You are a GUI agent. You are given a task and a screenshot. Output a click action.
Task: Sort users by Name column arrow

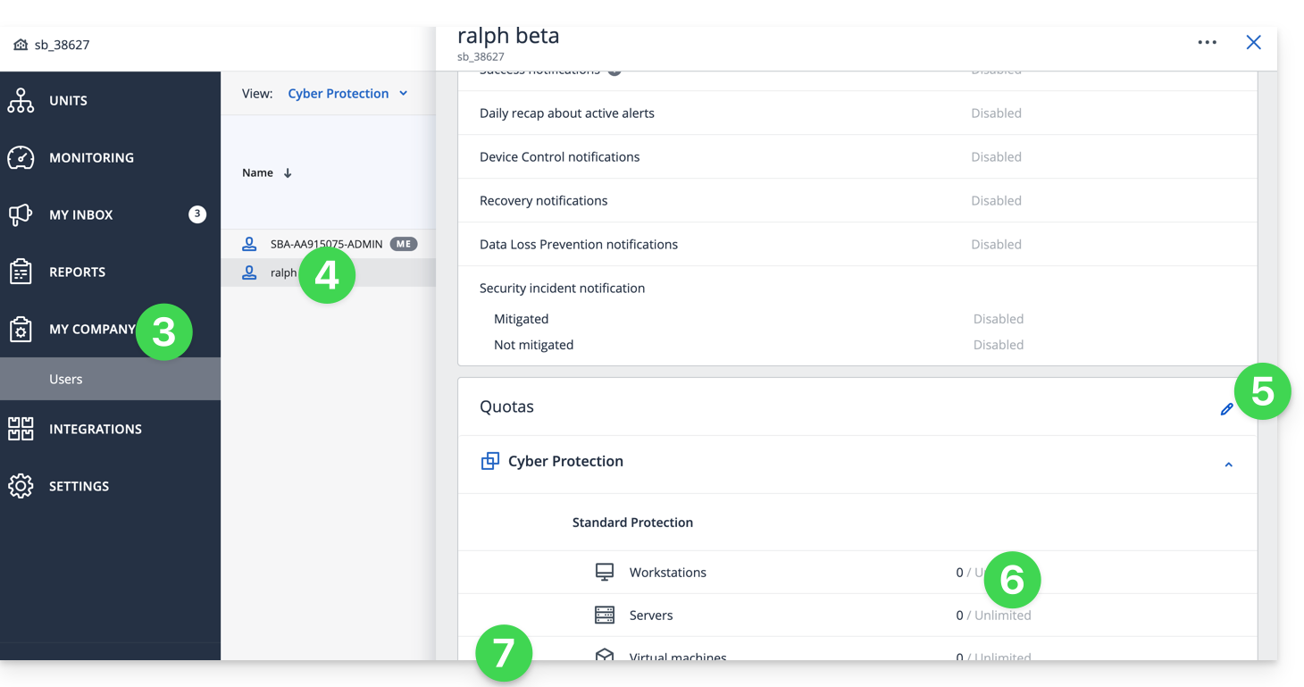(x=288, y=173)
